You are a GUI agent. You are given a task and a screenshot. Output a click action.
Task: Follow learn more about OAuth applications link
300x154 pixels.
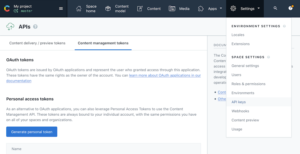pyautogui.click(x=165, y=75)
